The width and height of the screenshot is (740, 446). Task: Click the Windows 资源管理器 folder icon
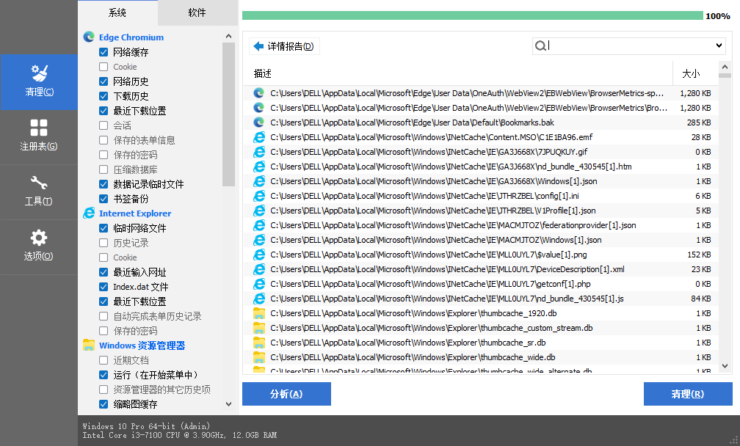coord(89,346)
